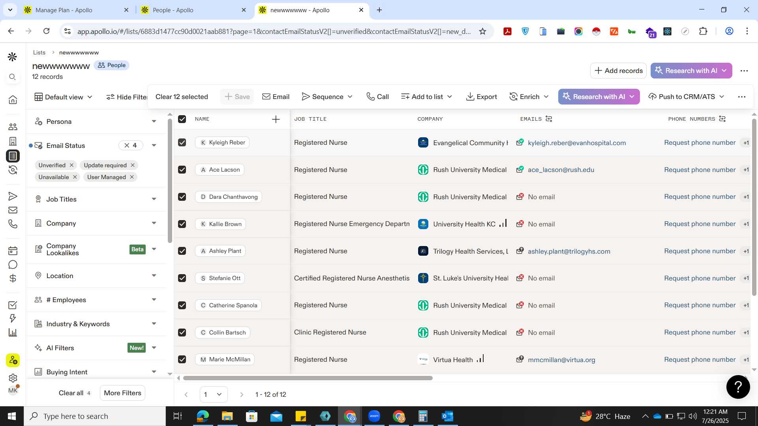Open Phone Numbers column settings icon
Viewport: 758px width, 426px height.
[x=722, y=119]
